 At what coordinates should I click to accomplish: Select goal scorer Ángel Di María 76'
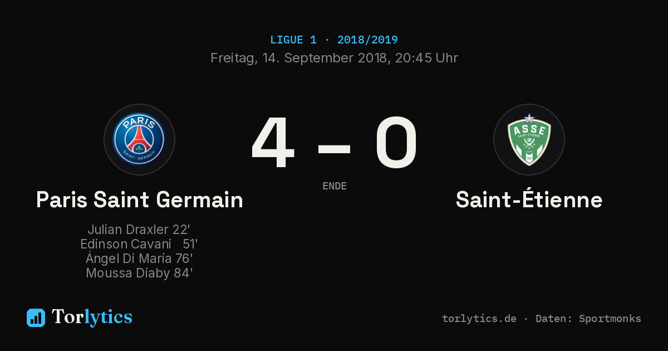point(139,259)
